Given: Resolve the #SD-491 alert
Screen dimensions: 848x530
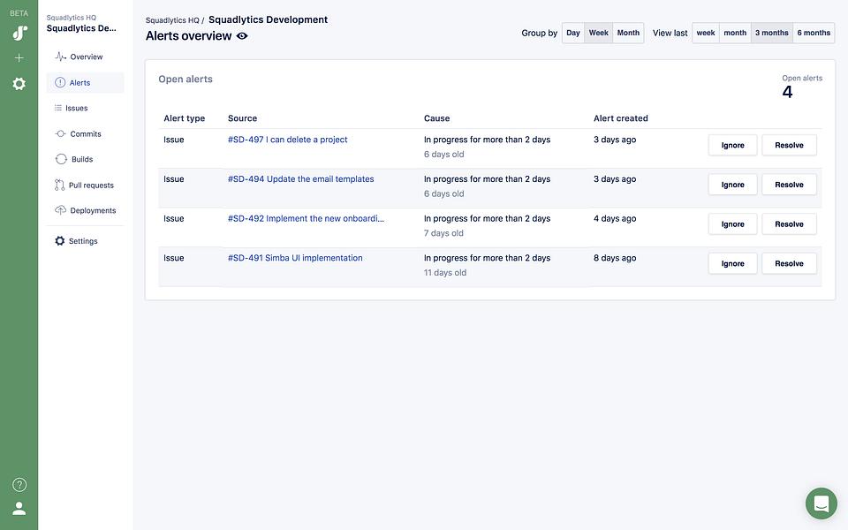Looking at the screenshot, I should 789,263.
